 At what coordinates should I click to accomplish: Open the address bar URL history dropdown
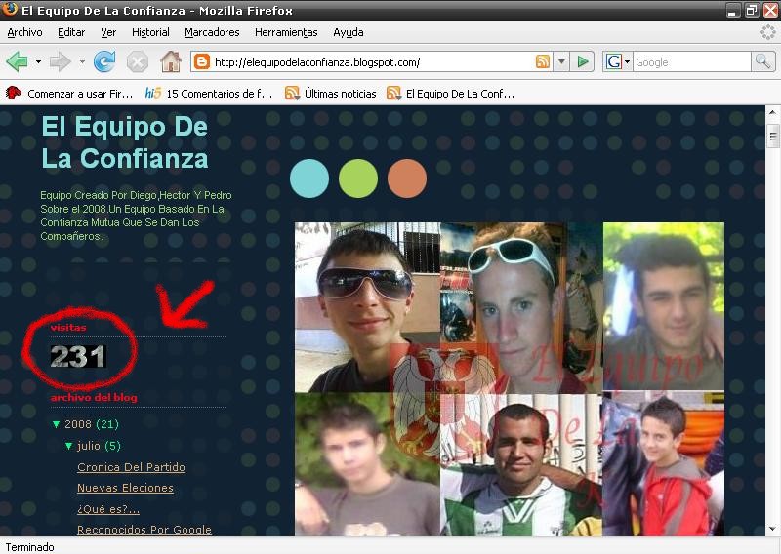[x=561, y=62]
